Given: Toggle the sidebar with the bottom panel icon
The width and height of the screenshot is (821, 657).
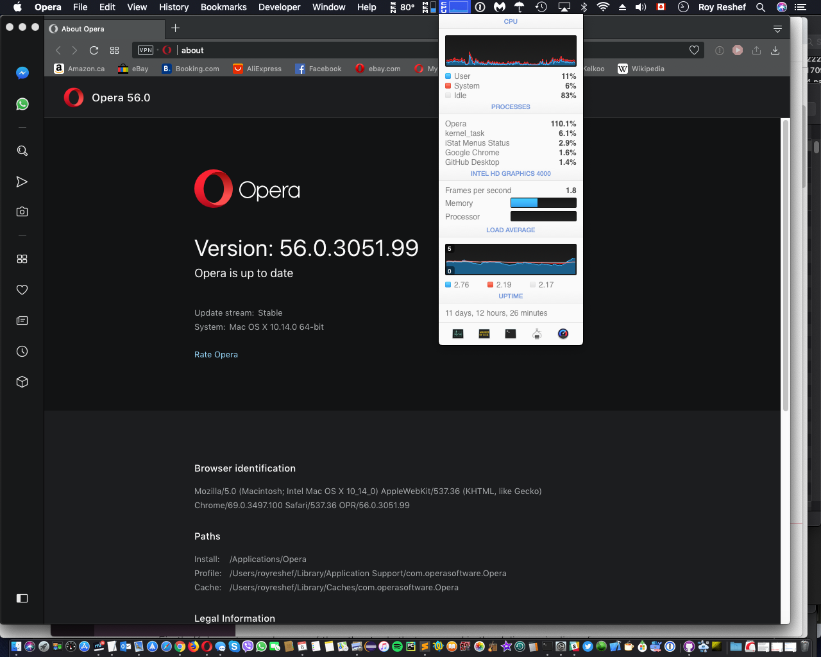Looking at the screenshot, I should pos(22,598).
